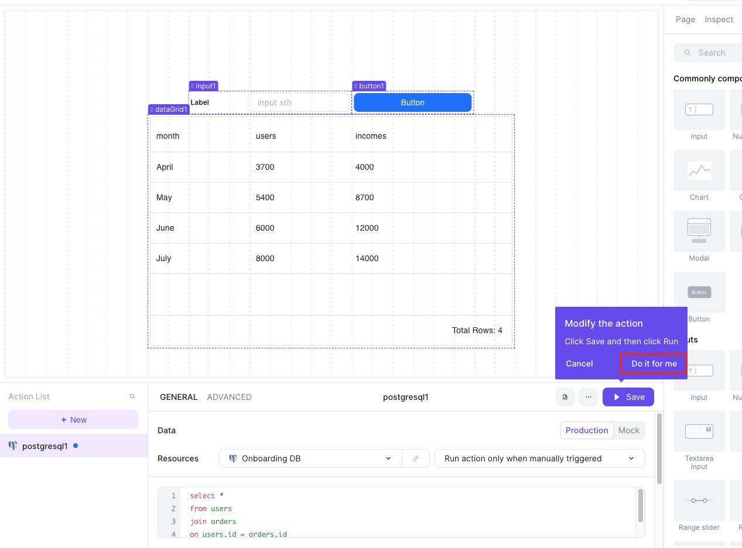Click the 12000 incomes cell
The width and height of the screenshot is (742, 548).
[x=367, y=228]
